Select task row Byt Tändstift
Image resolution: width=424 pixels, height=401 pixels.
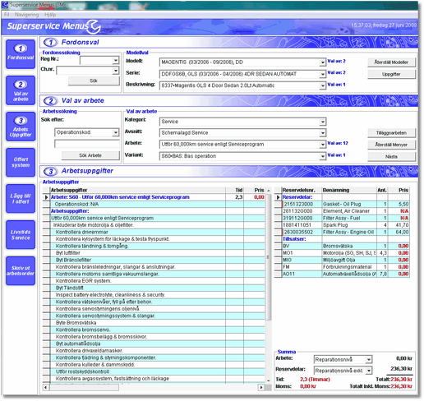coord(154,288)
